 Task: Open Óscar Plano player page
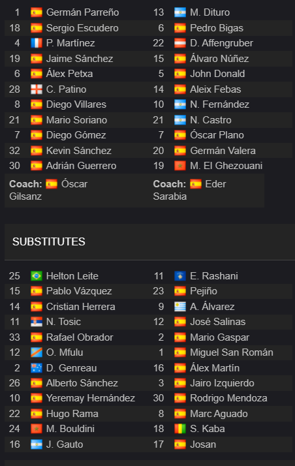pyautogui.click(x=217, y=135)
